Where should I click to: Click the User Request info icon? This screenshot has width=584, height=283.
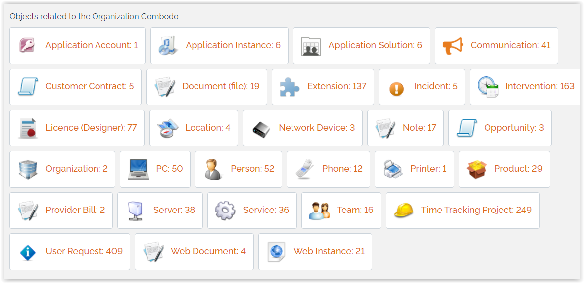(x=28, y=252)
